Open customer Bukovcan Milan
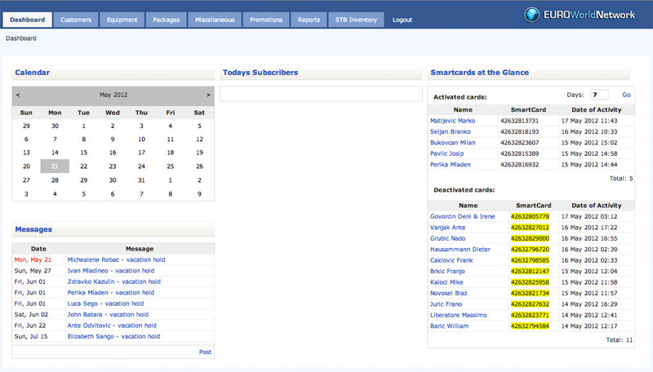 click(453, 142)
